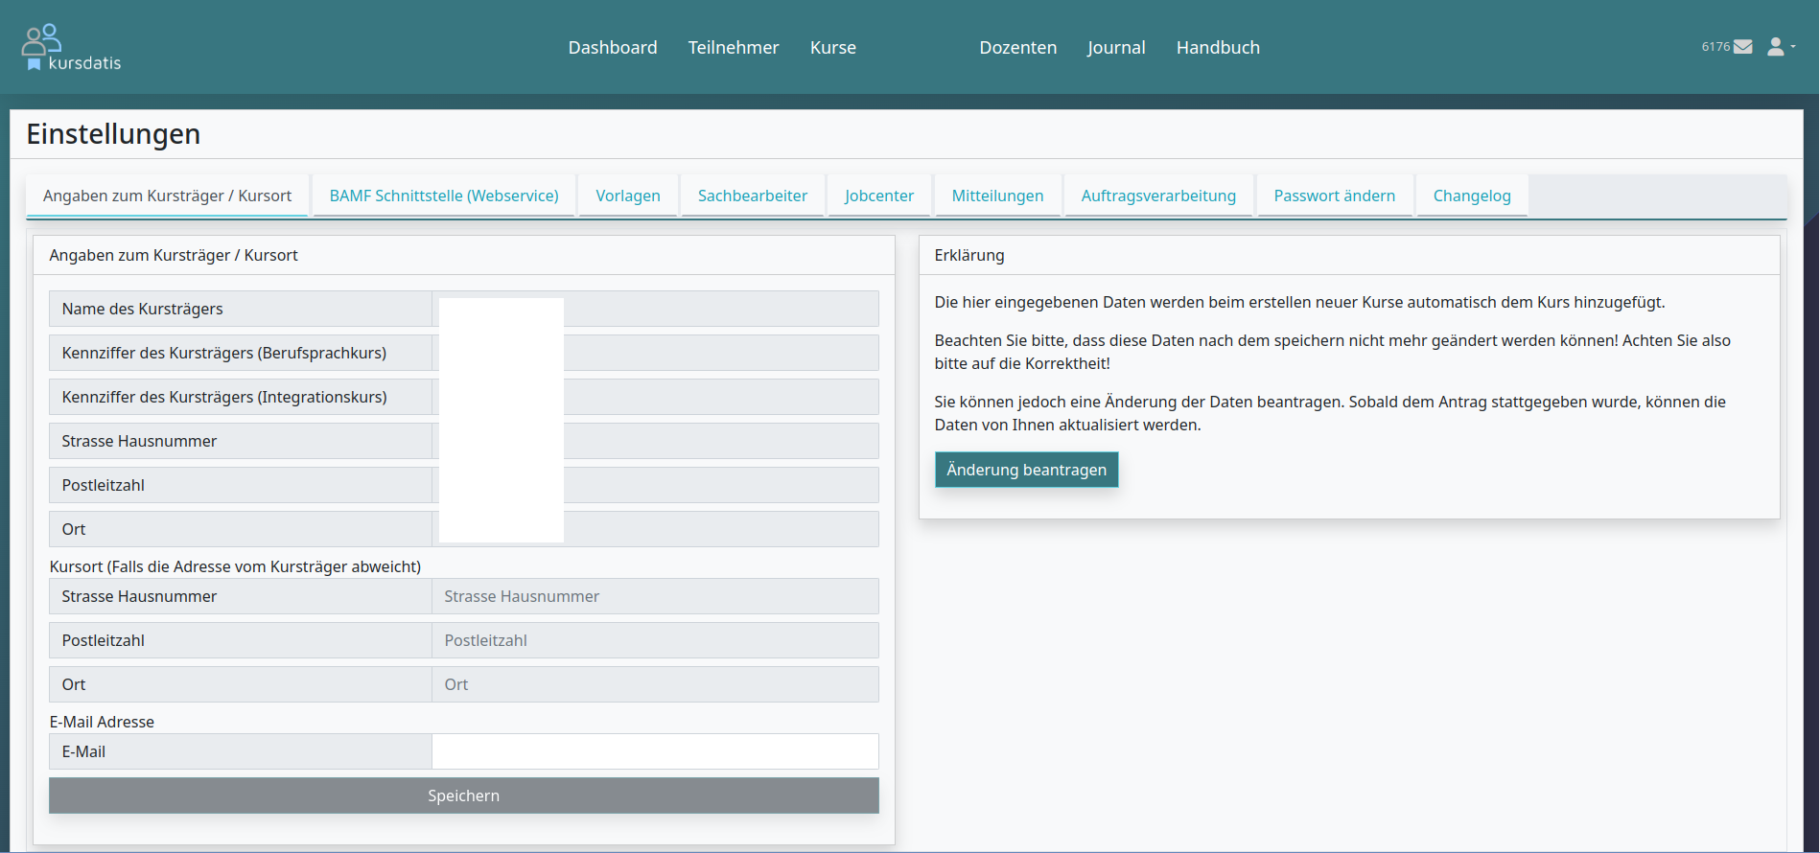Navigate to Kurse in the navbar
1820x853 pixels.
click(x=832, y=48)
